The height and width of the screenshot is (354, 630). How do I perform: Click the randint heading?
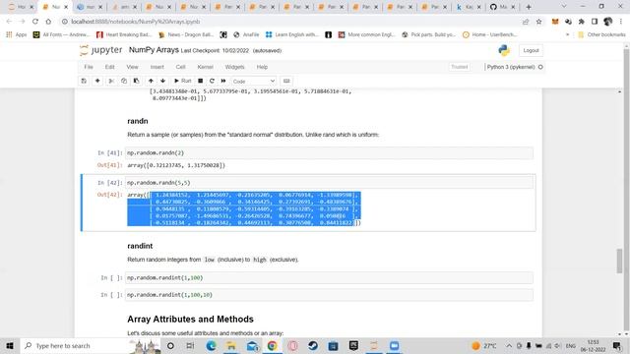(x=140, y=246)
